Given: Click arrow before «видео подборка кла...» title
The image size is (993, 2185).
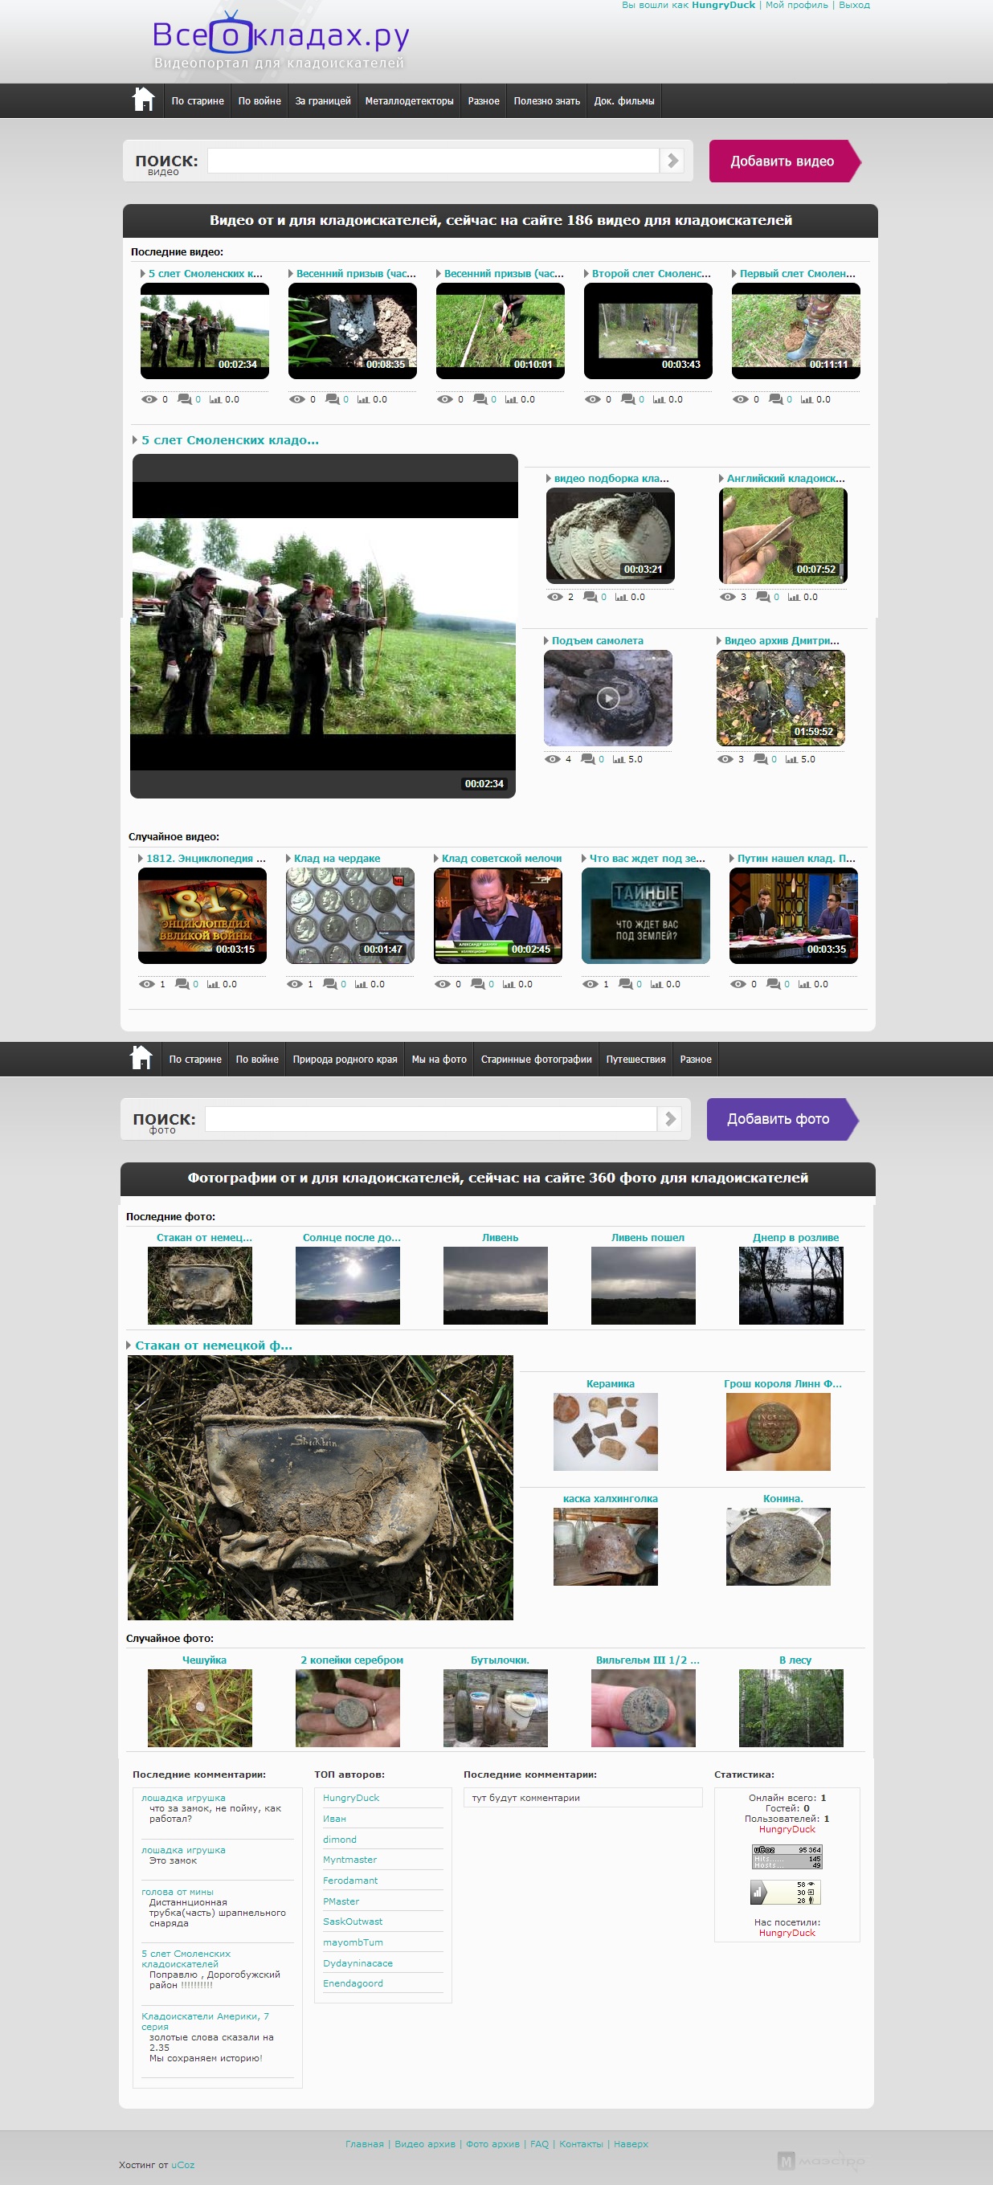Looking at the screenshot, I should click(x=549, y=479).
